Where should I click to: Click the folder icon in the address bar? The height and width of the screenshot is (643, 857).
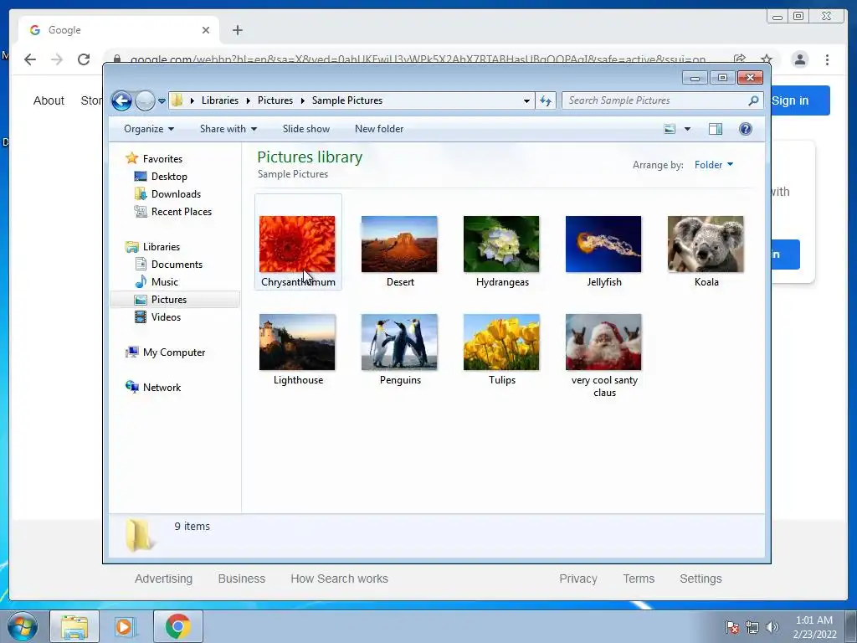[x=177, y=100]
